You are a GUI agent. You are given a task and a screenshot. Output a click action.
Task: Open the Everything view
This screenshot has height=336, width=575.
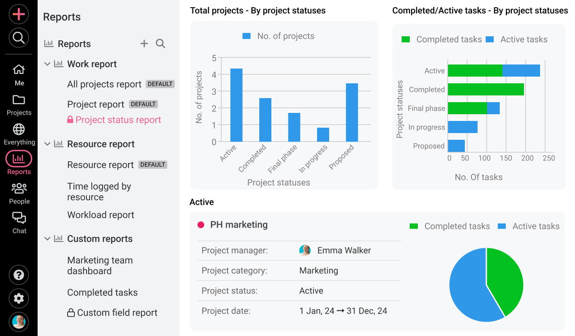(19, 133)
